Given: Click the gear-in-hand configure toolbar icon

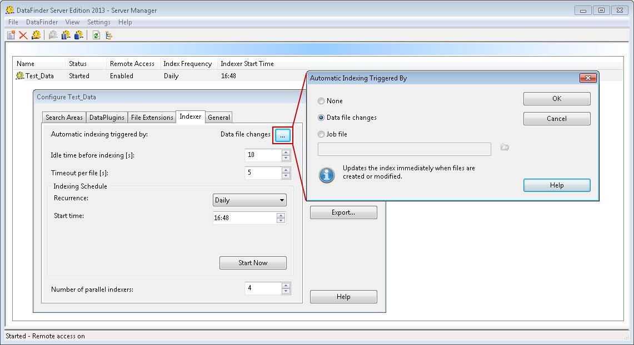Looking at the screenshot, I should (x=36, y=35).
